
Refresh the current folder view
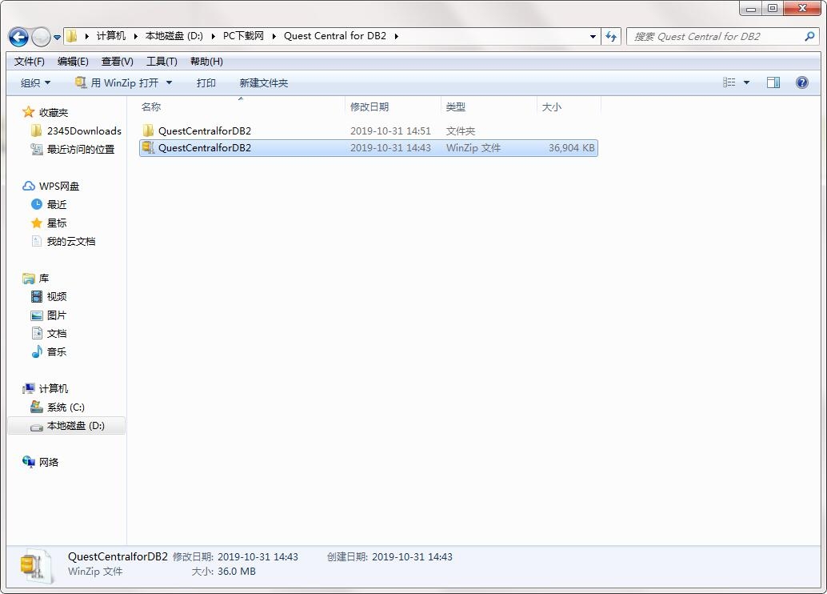pyautogui.click(x=611, y=37)
